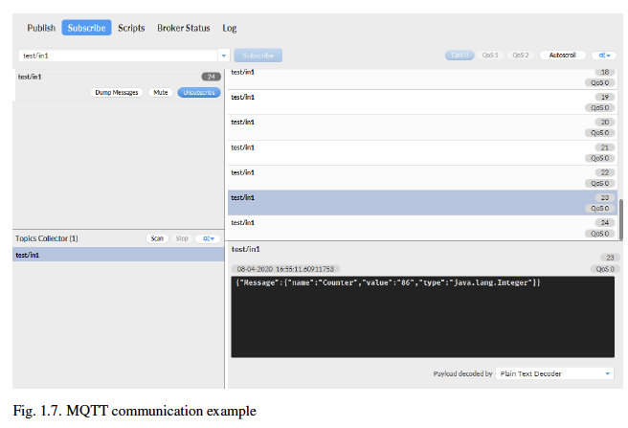The height and width of the screenshot is (428, 628).
Task: Open the Topics Collector gear menu
Action: pos(208,238)
